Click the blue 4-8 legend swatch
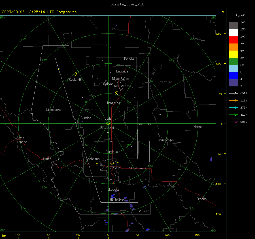This screenshot has height=239, width=255. coord(233,75)
